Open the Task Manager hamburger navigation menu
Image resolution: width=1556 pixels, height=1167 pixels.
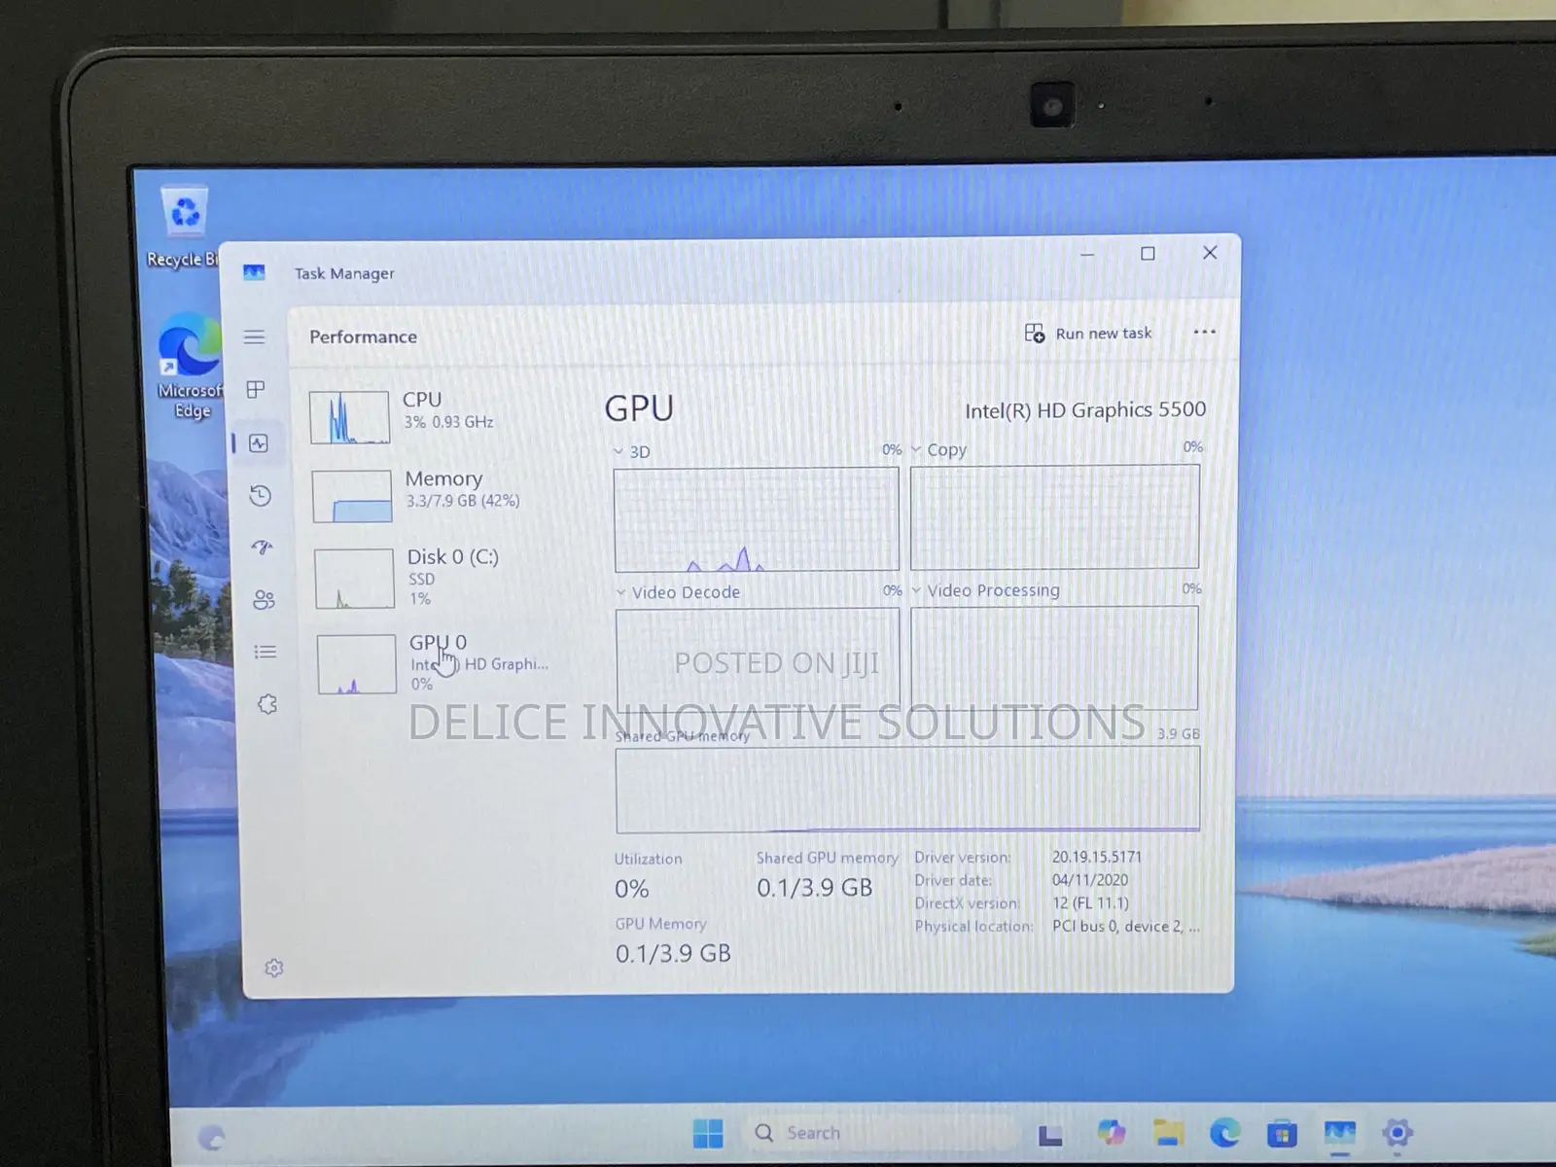[x=254, y=336]
